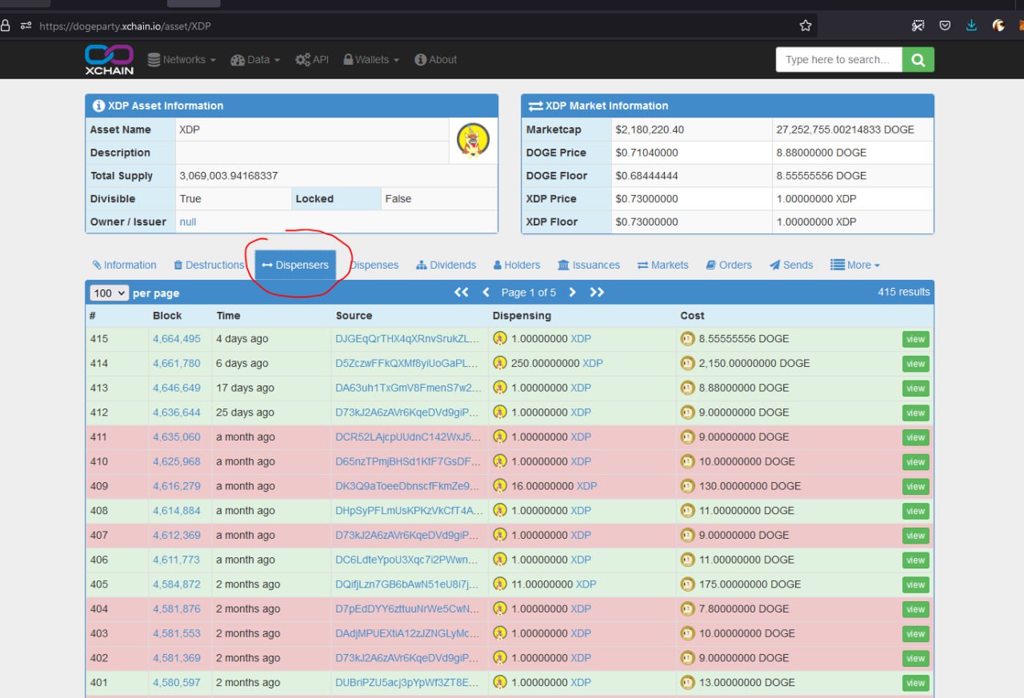1024x698 pixels.
Task: Go to previous page with left chevron
Action: [x=486, y=293]
